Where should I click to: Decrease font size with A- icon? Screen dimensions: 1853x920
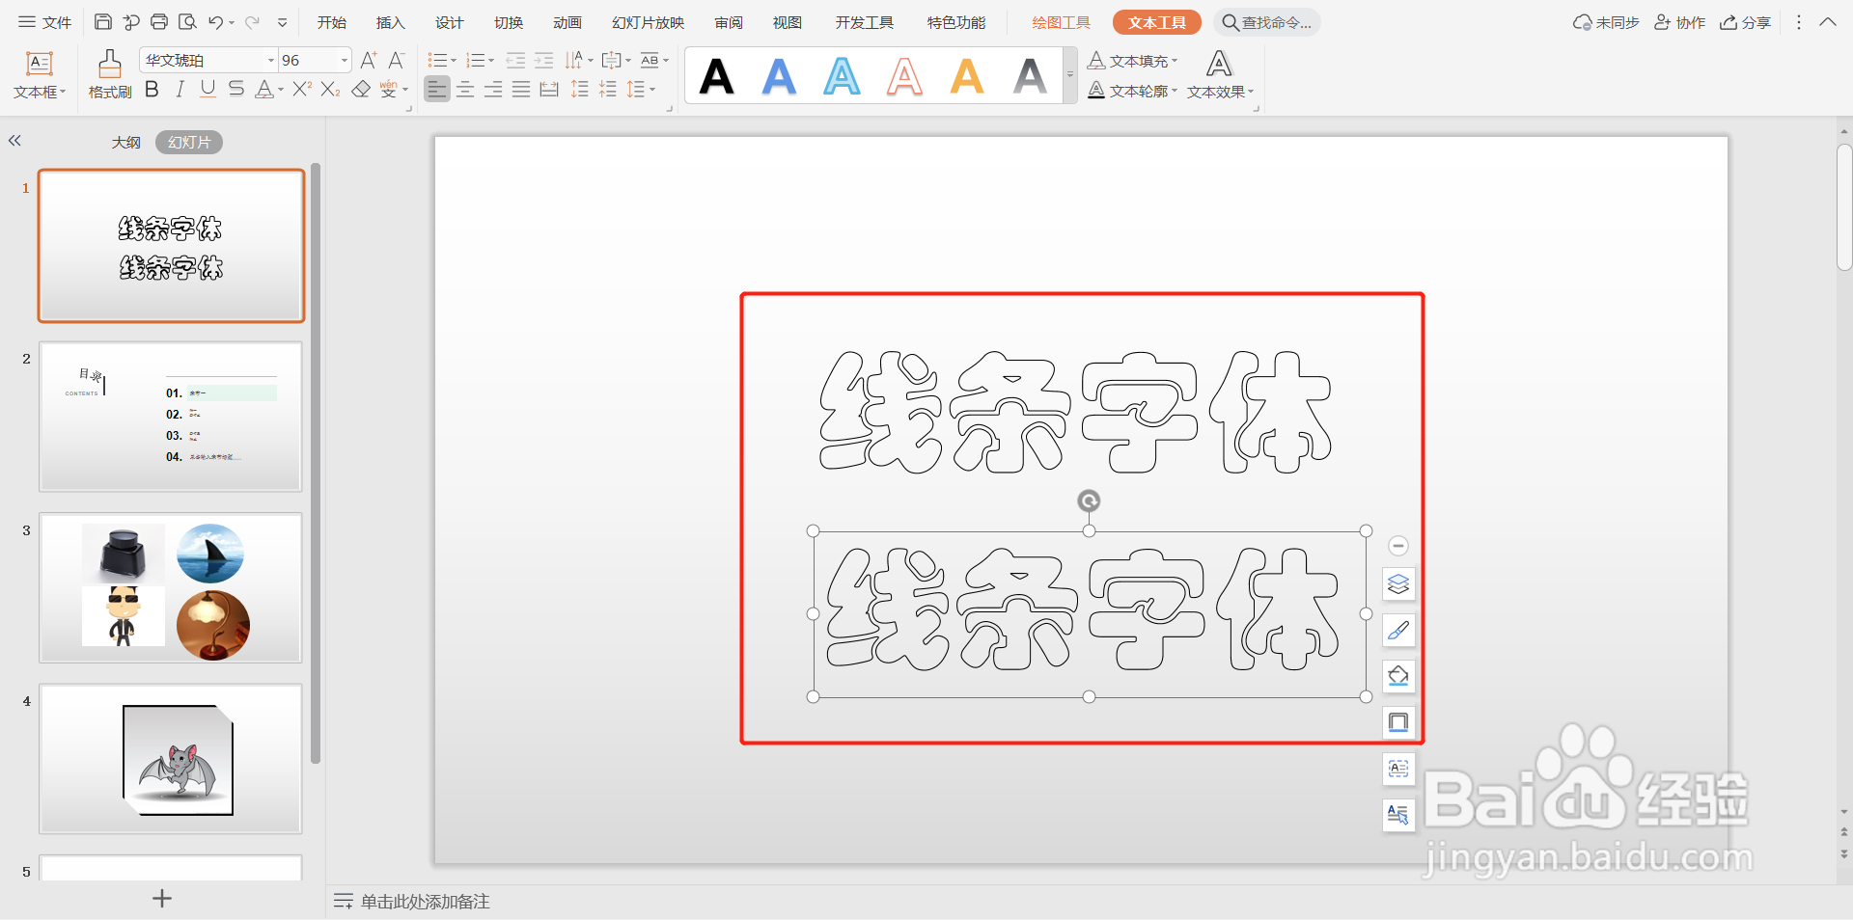[396, 61]
